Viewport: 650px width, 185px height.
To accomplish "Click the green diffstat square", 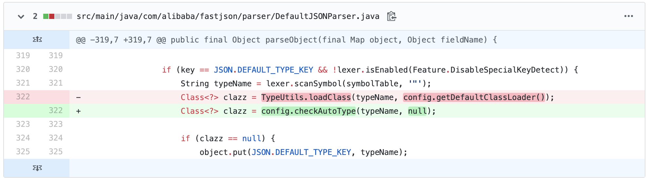I will tap(46, 16).
